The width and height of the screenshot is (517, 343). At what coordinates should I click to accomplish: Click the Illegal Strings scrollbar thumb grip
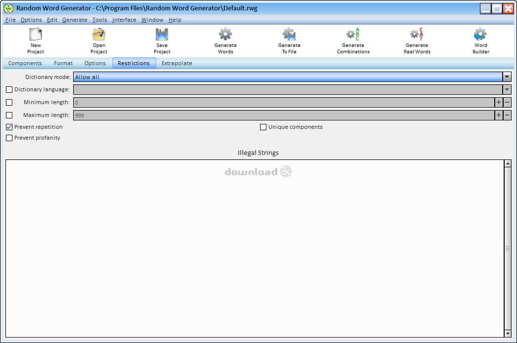coord(508,249)
